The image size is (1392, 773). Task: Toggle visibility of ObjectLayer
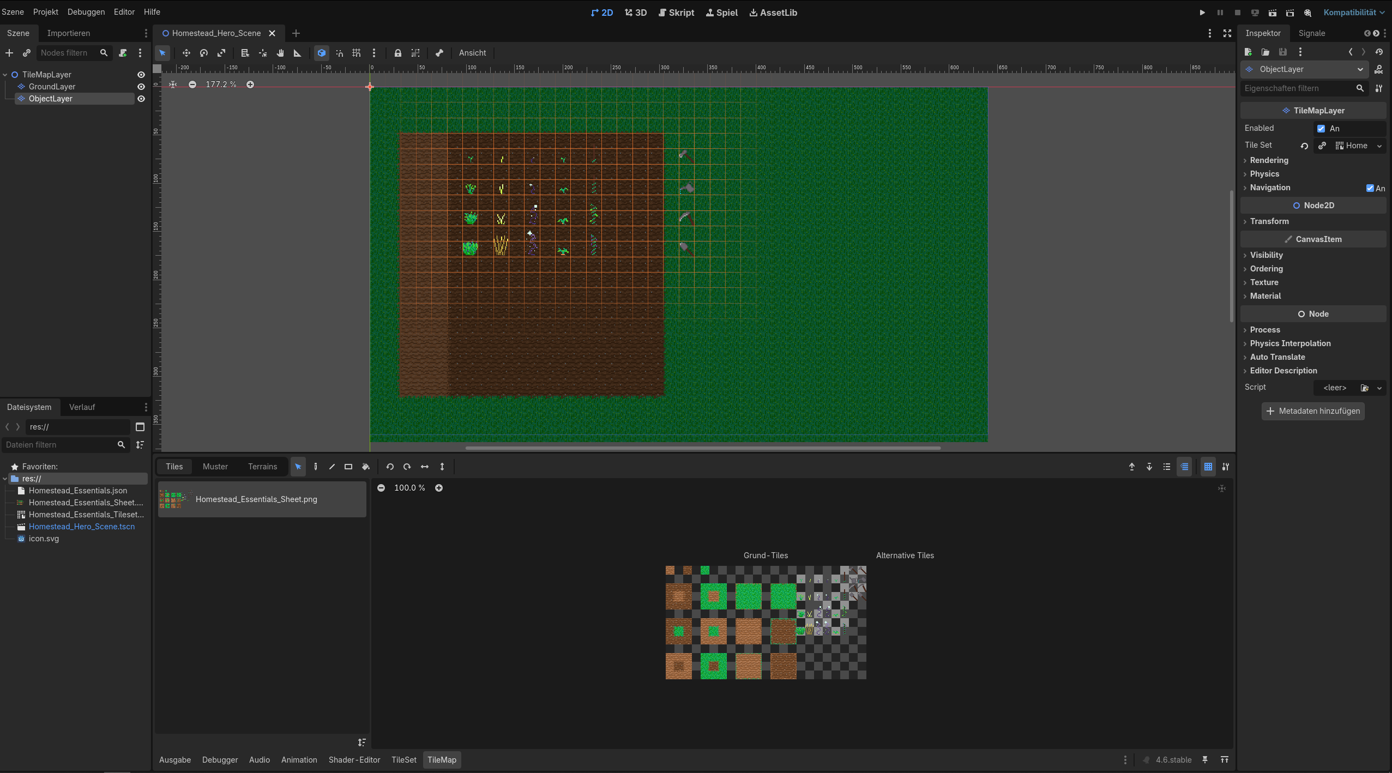[x=141, y=99]
